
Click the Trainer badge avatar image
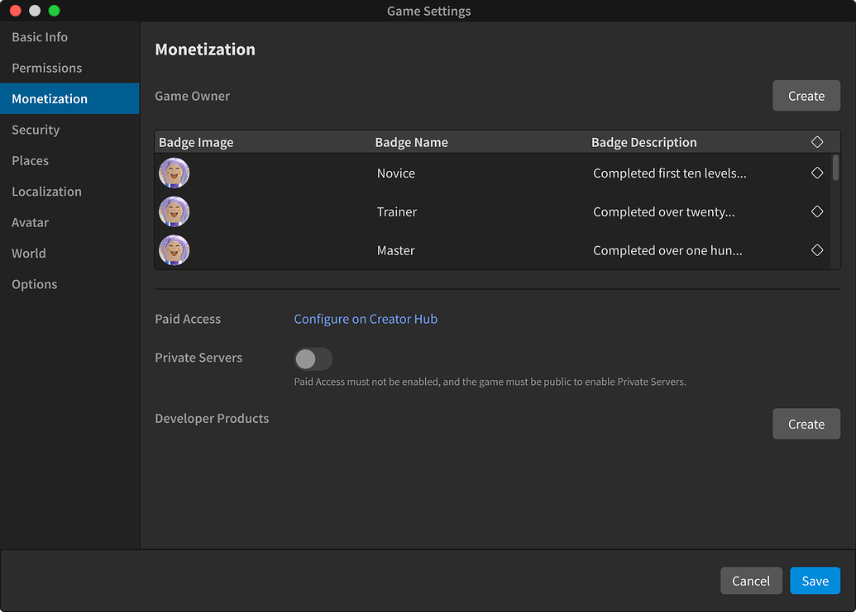[x=175, y=212]
